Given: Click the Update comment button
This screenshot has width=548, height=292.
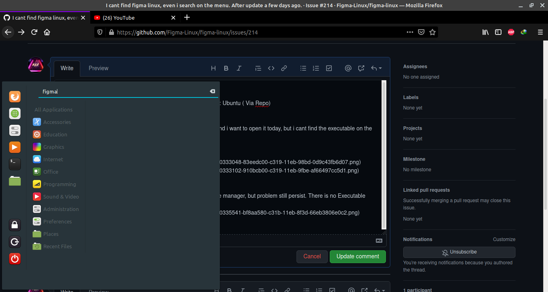Looking at the screenshot, I should point(358,256).
